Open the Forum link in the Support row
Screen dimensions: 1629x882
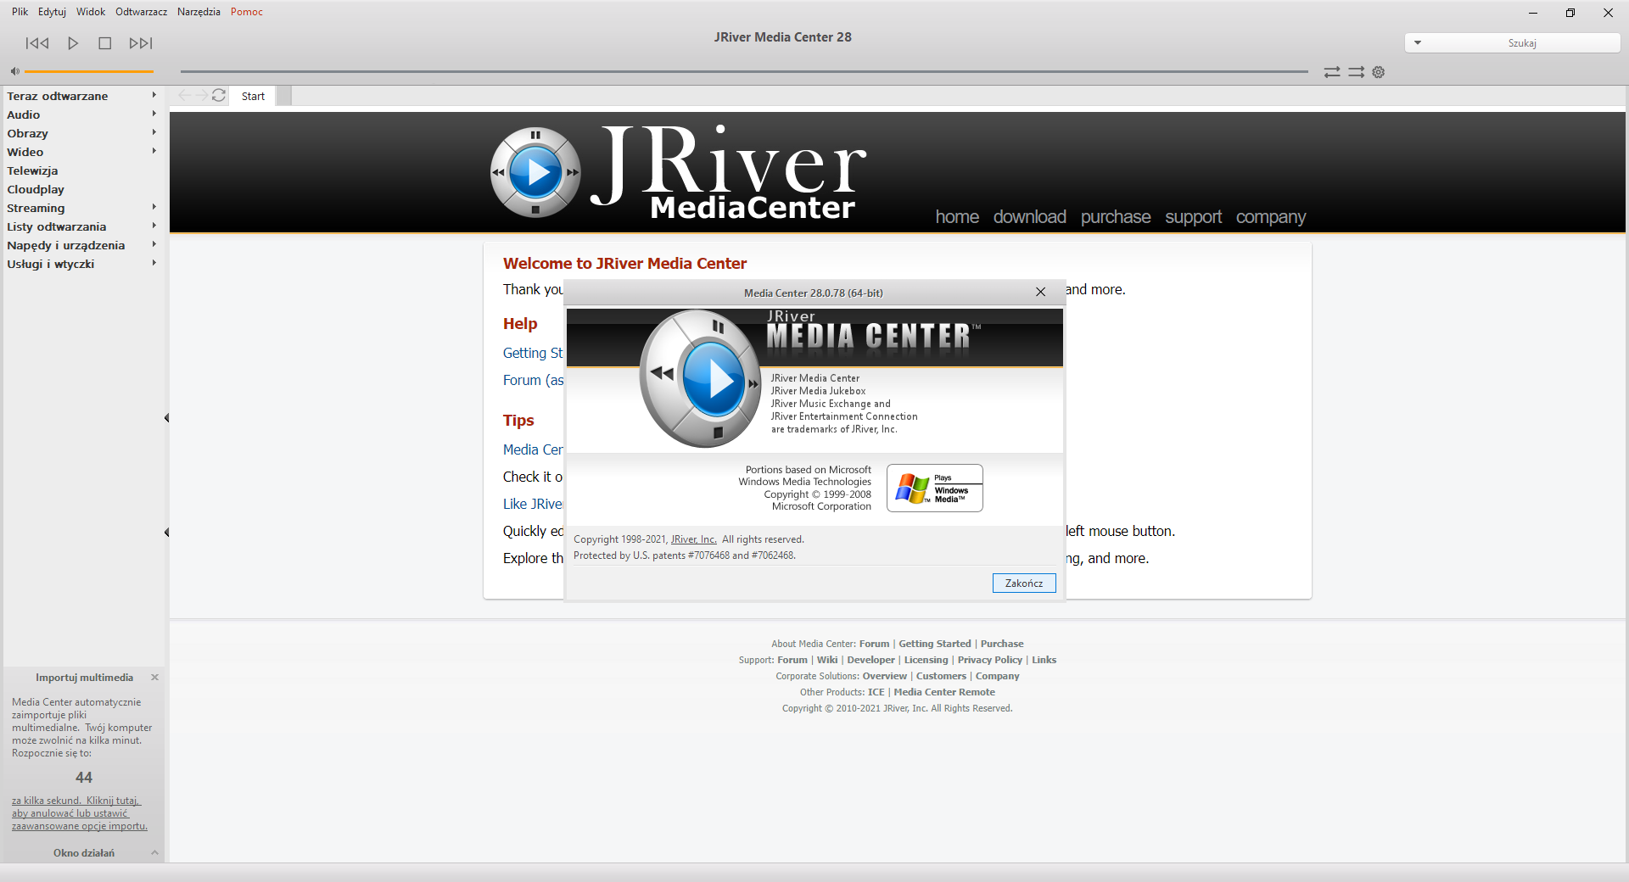[x=792, y=660]
